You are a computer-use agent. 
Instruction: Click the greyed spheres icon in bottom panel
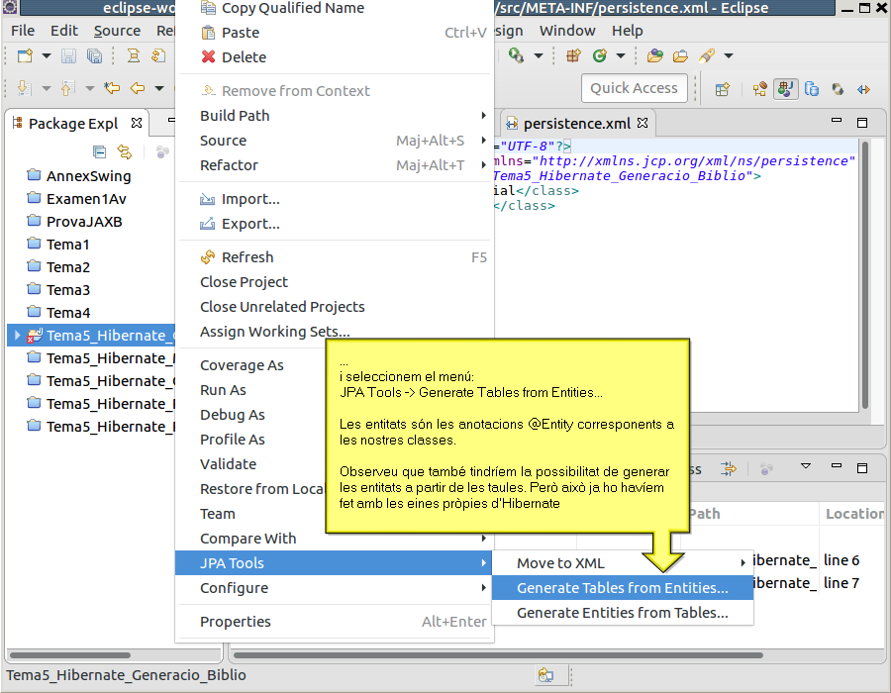(766, 469)
